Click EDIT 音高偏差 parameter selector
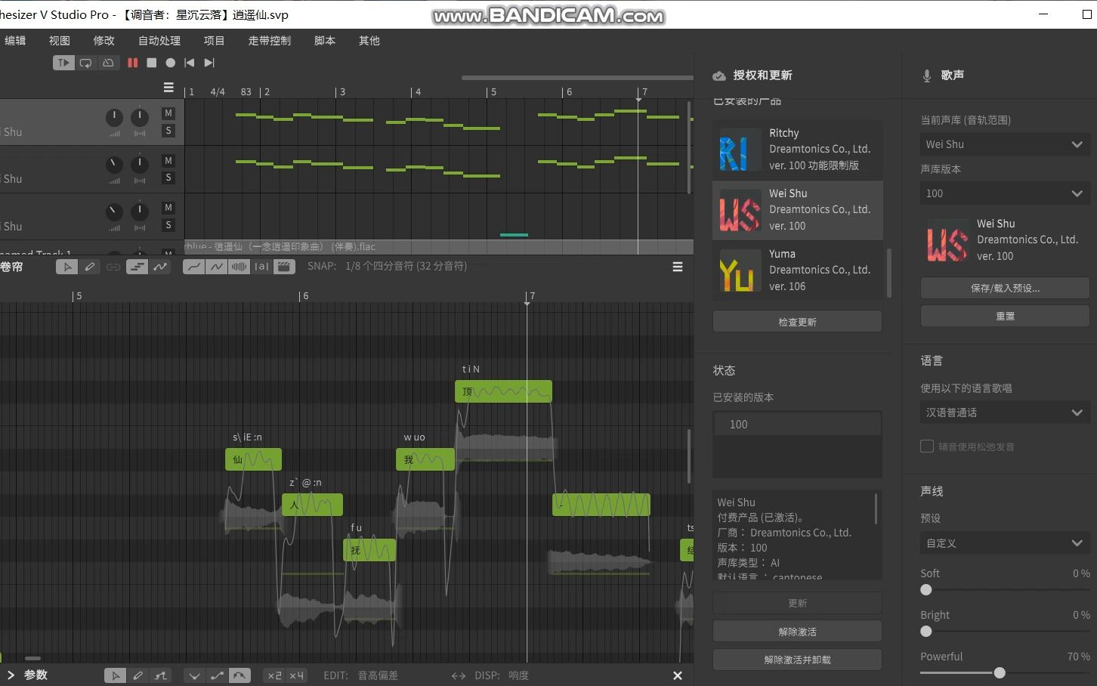 (x=378, y=675)
